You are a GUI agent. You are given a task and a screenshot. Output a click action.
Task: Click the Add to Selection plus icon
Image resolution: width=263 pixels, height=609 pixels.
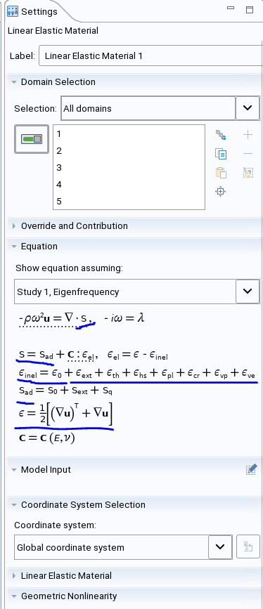[x=248, y=135]
